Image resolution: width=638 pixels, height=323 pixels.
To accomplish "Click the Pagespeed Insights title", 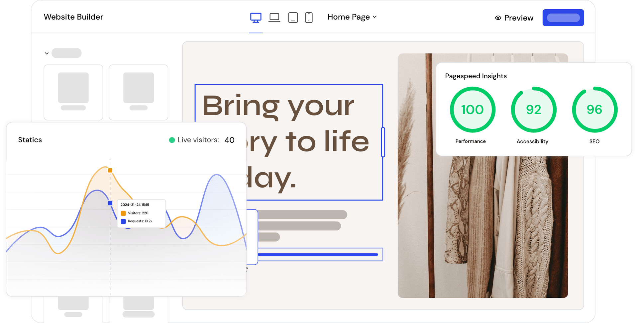I will coord(476,76).
